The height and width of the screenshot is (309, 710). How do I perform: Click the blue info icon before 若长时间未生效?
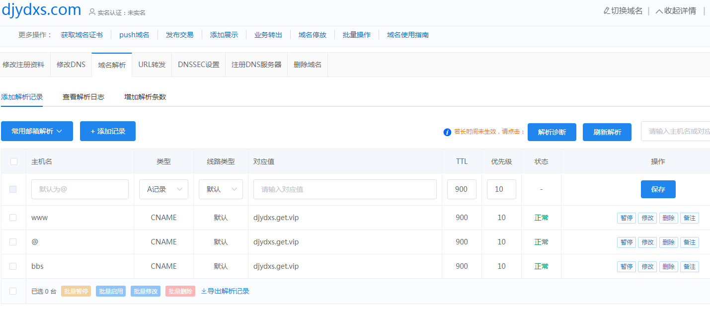(x=447, y=132)
